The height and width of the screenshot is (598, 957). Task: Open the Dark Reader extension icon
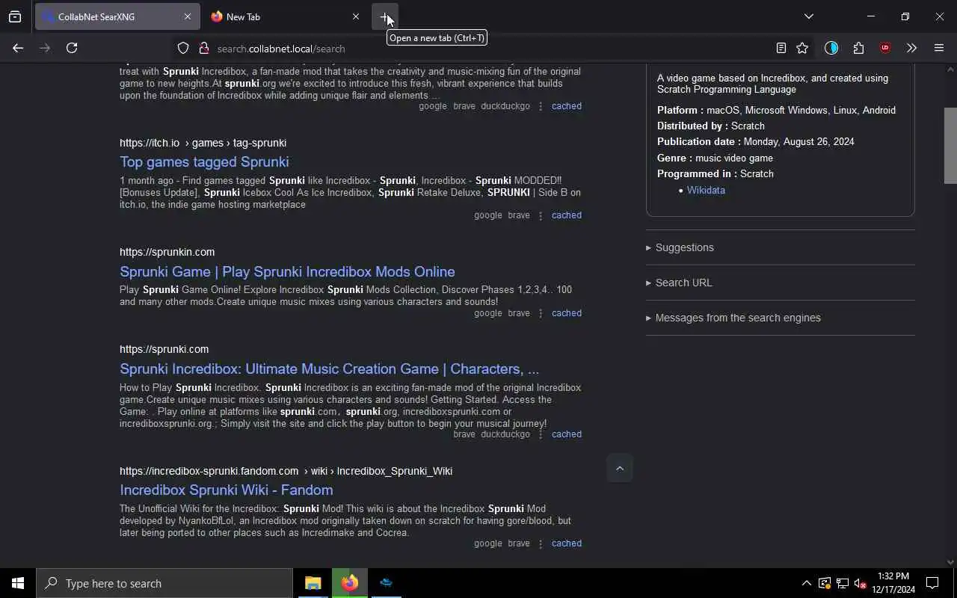[831, 48]
